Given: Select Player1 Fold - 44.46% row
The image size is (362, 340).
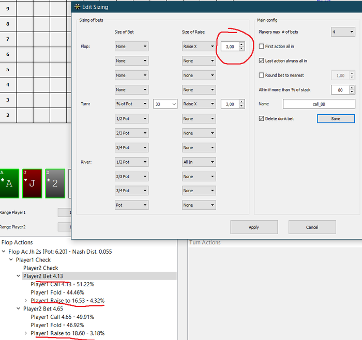Looking at the screenshot, I should (x=57, y=292).
